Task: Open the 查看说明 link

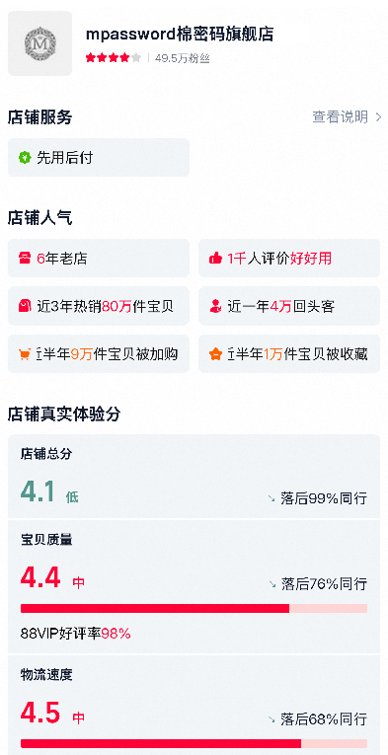Action: point(341,117)
